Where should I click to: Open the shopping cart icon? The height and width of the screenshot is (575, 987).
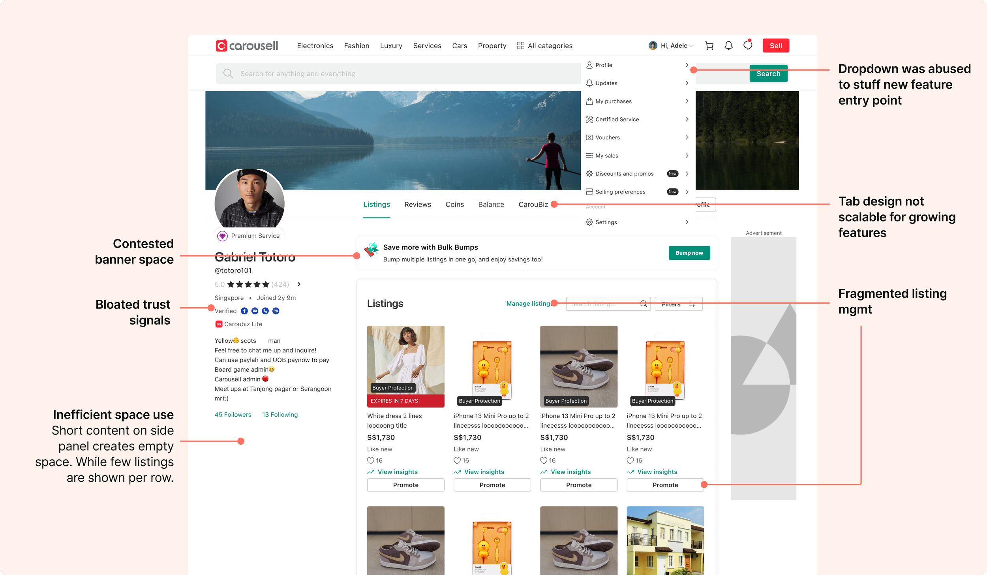[x=709, y=46]
